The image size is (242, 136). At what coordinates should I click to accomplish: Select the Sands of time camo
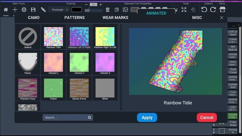coord(79,88)
